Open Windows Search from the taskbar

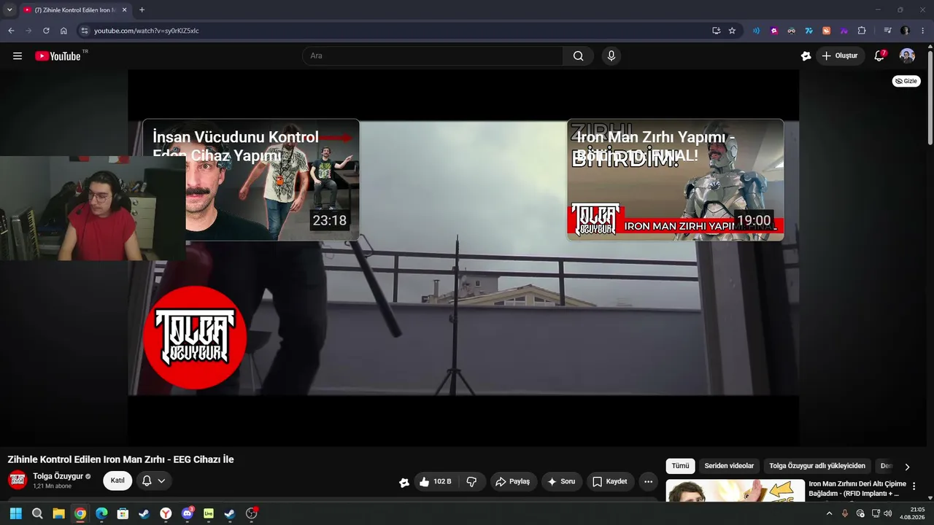(37, 513)
